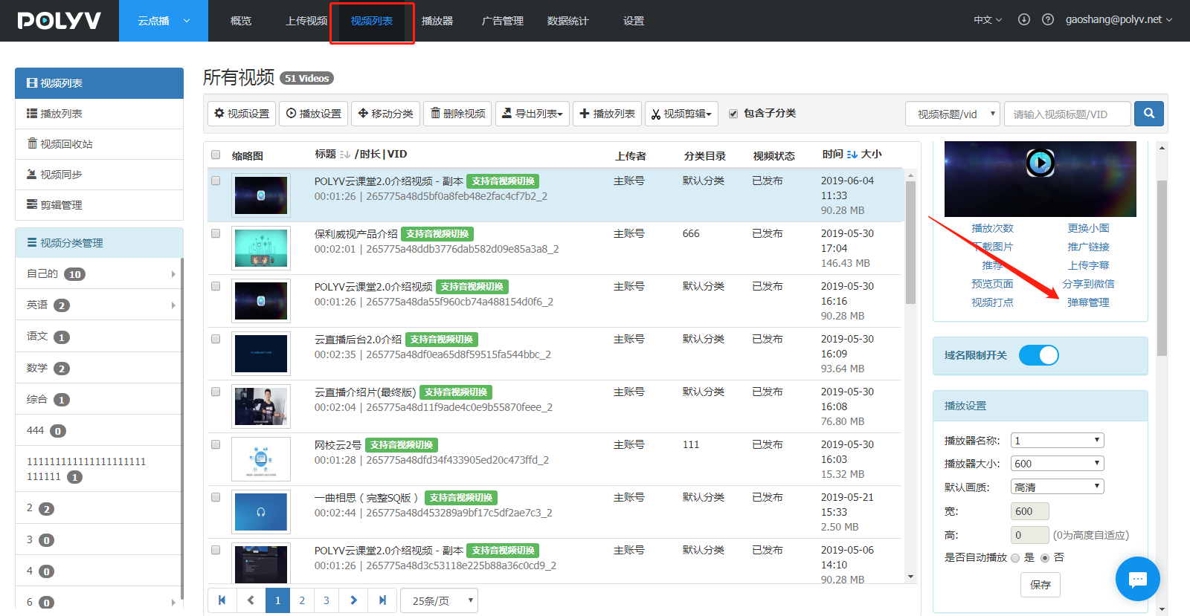Toggle the 包含子分类 checkbox
Viewport: 1190px width, 616px height.
click(x=733, y=114)
